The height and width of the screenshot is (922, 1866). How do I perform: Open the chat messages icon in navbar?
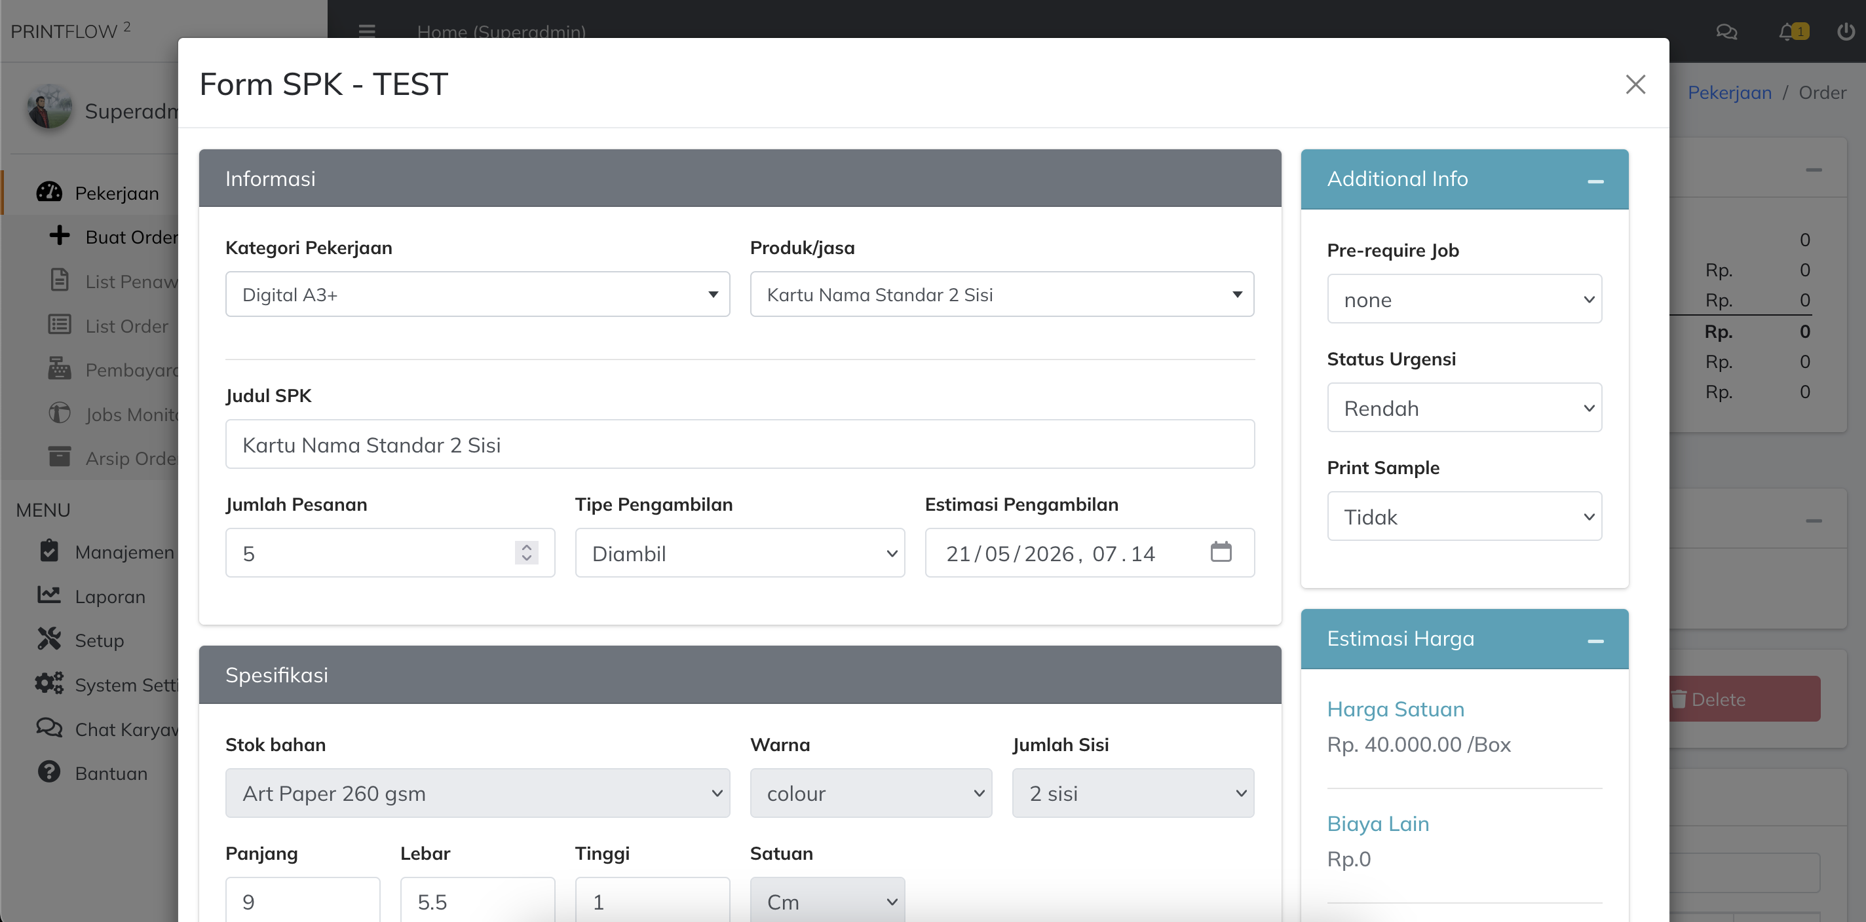click(x=1726, y=32)
